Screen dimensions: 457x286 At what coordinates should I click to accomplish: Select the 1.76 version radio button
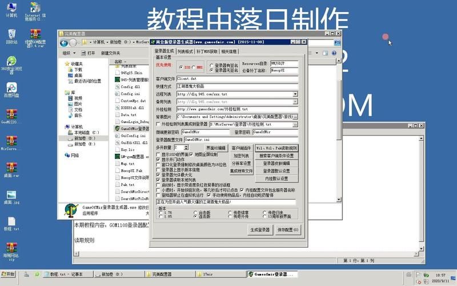pyautogui.click(x=161, y=213)
